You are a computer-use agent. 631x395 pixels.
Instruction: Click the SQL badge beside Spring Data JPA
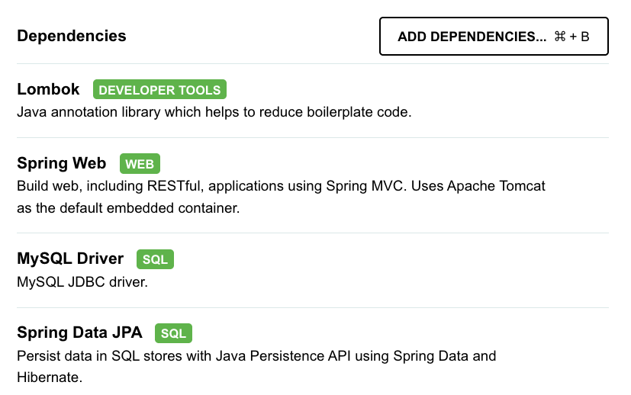click(x=173, y=333)
